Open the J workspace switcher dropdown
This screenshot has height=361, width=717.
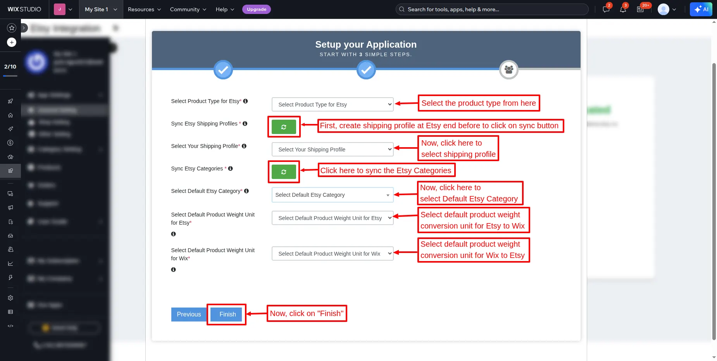tap(64, 9)
